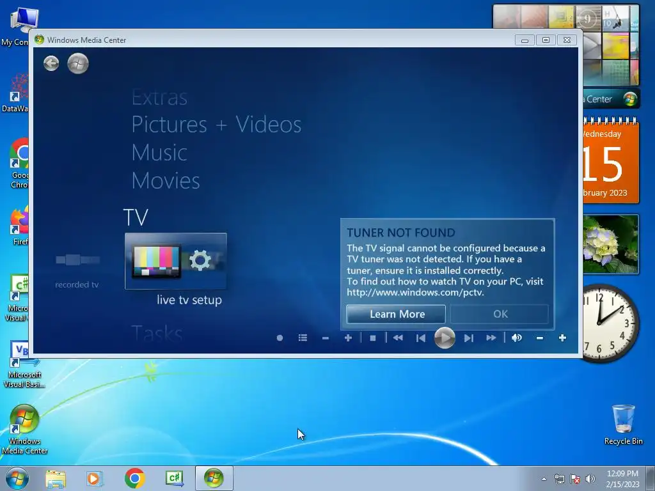Viewport: 655px width, 491px height.
Task: Click the Rewind button
Action: [x=398, y=338]
